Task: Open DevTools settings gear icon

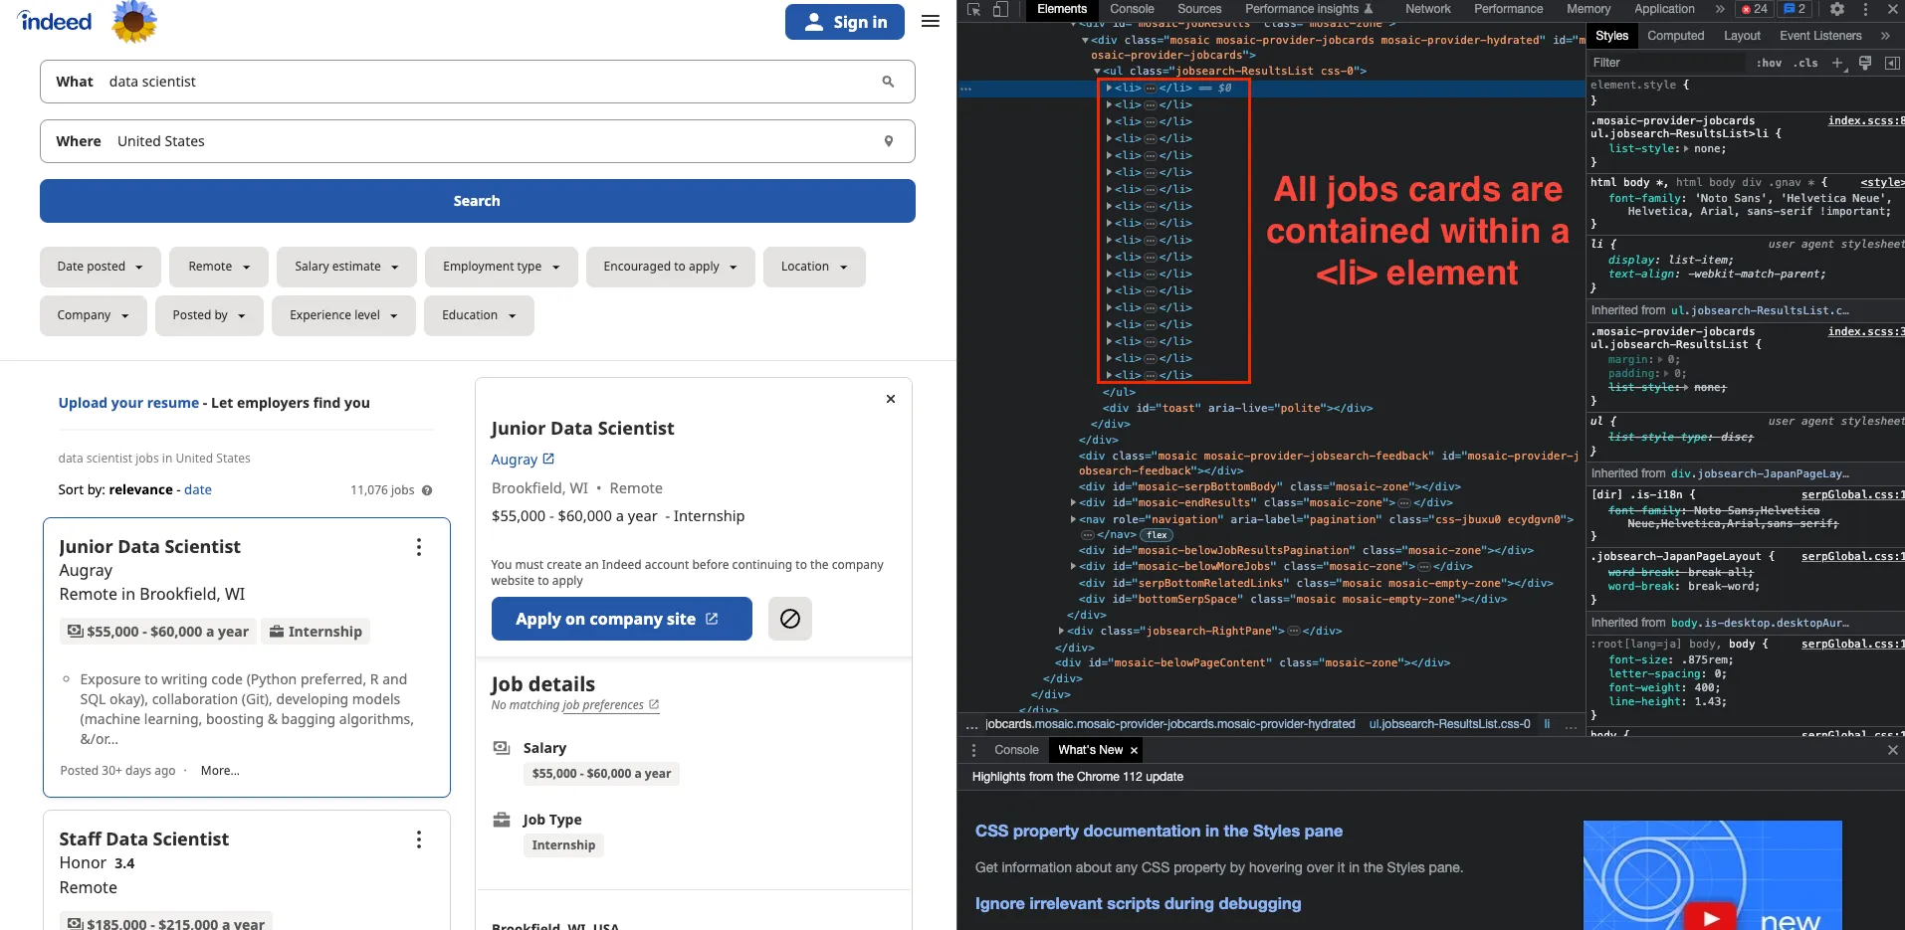Action: (x=1837, y=9)
